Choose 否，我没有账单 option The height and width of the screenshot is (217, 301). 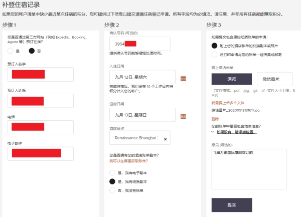pyautogui.click(x=112, y=190)
